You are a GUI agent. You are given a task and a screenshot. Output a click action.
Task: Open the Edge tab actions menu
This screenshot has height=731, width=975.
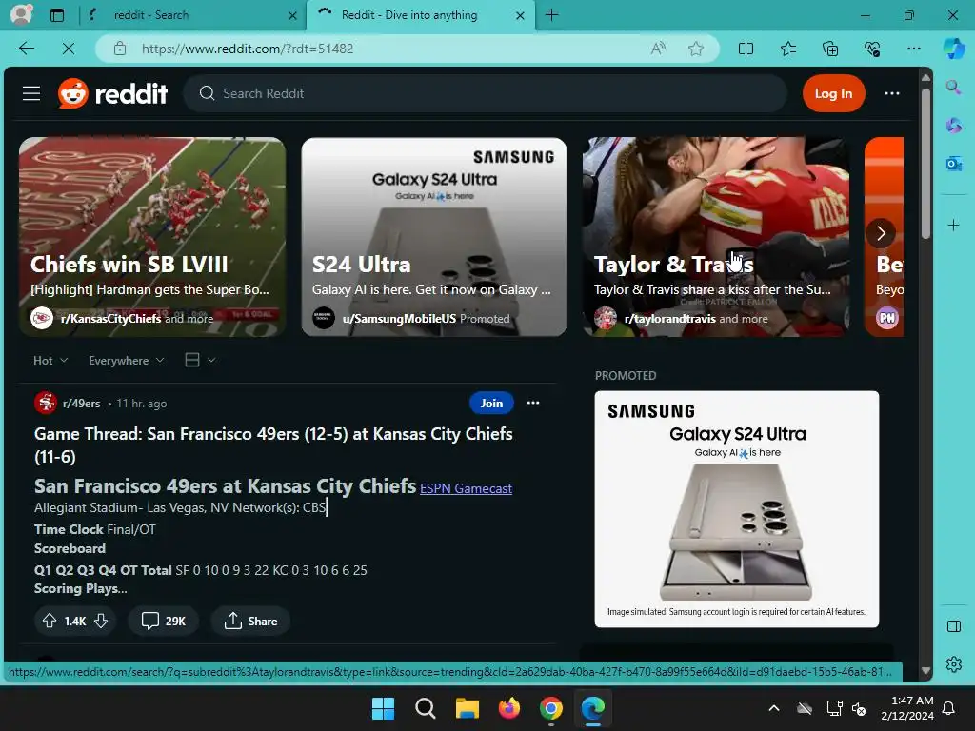click(x=56, y=15)
